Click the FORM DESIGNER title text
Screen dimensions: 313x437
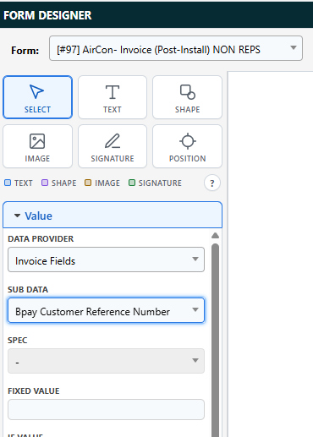pyautogui.click(x=47, y=15)
